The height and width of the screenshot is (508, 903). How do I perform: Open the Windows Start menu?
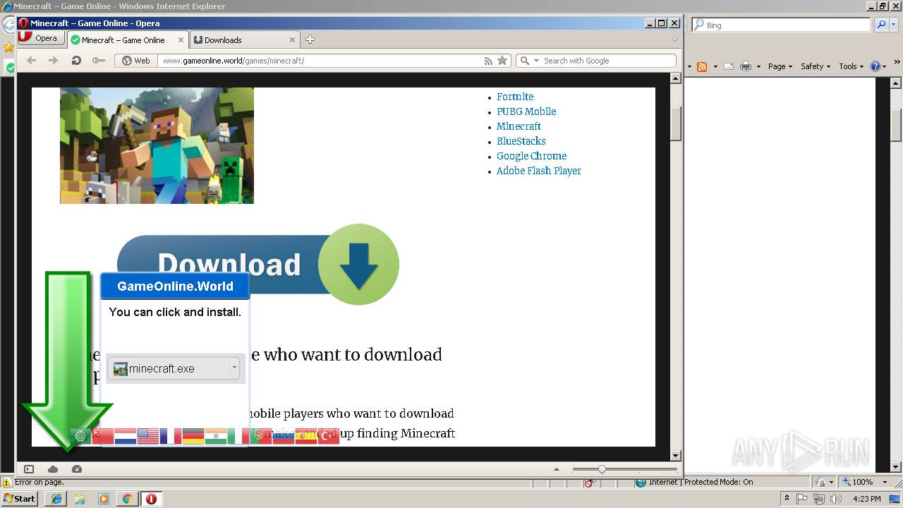19,498
